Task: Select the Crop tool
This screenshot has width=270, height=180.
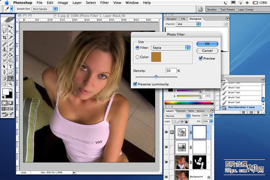Action: [4, 38]
